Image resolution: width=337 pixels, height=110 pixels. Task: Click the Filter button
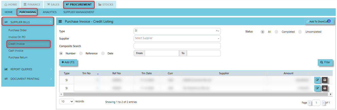pos(325,62)
